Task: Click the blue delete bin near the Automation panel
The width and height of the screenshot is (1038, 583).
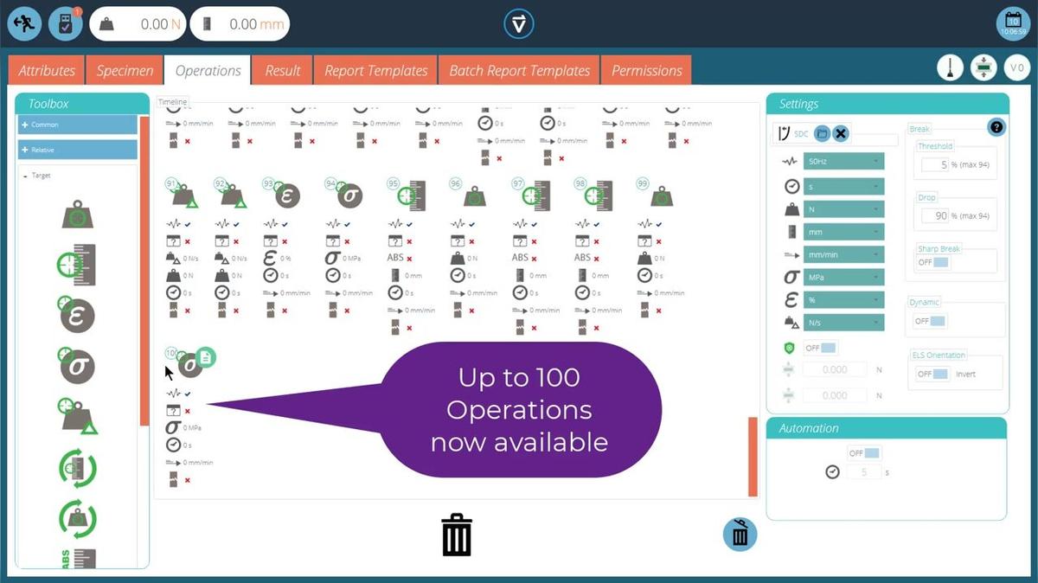Action: tap(739, 535)
